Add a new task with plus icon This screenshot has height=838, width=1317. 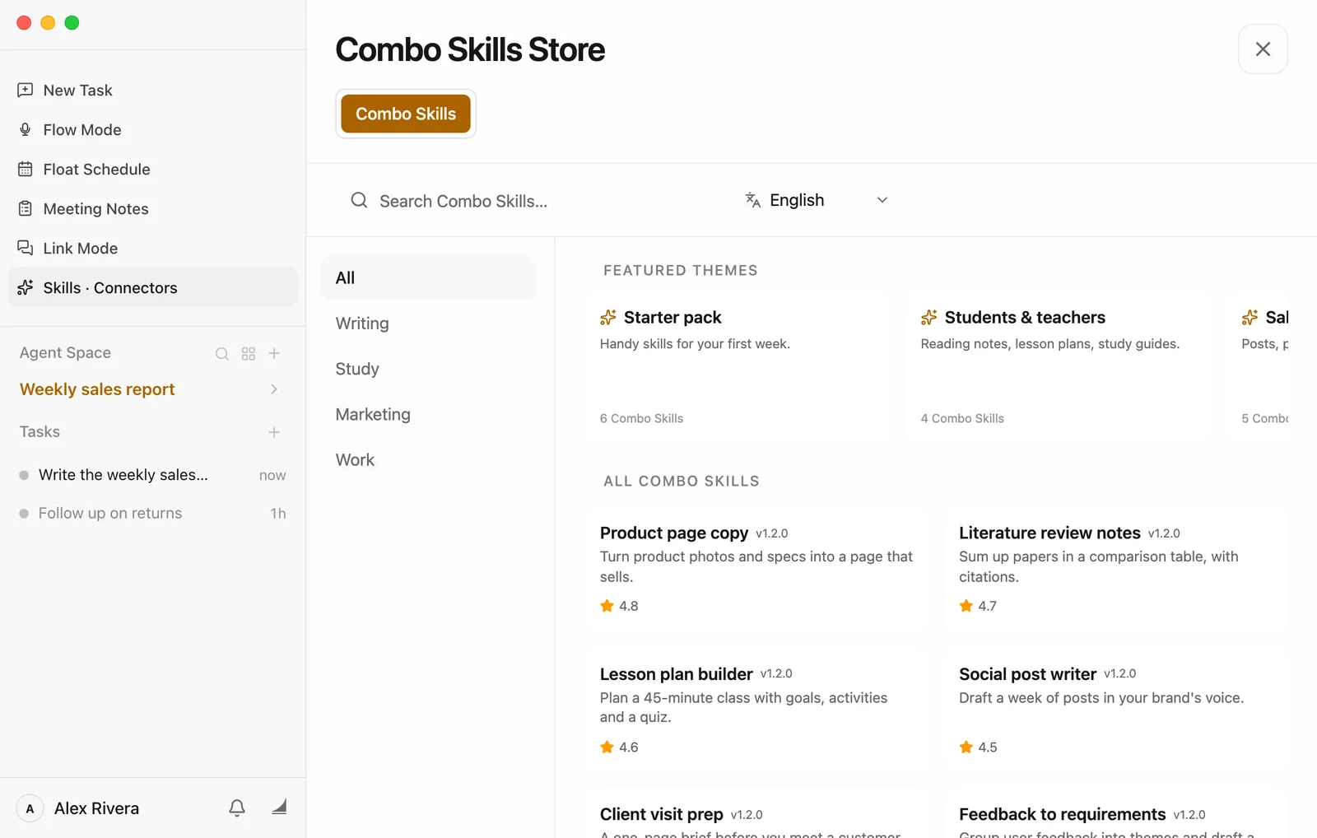point(274,432)
